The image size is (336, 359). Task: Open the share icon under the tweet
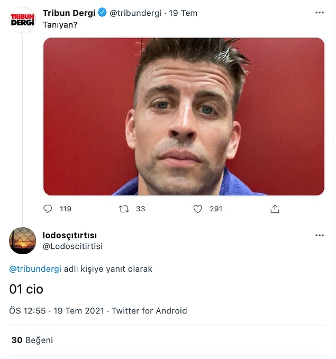[275, 209]
